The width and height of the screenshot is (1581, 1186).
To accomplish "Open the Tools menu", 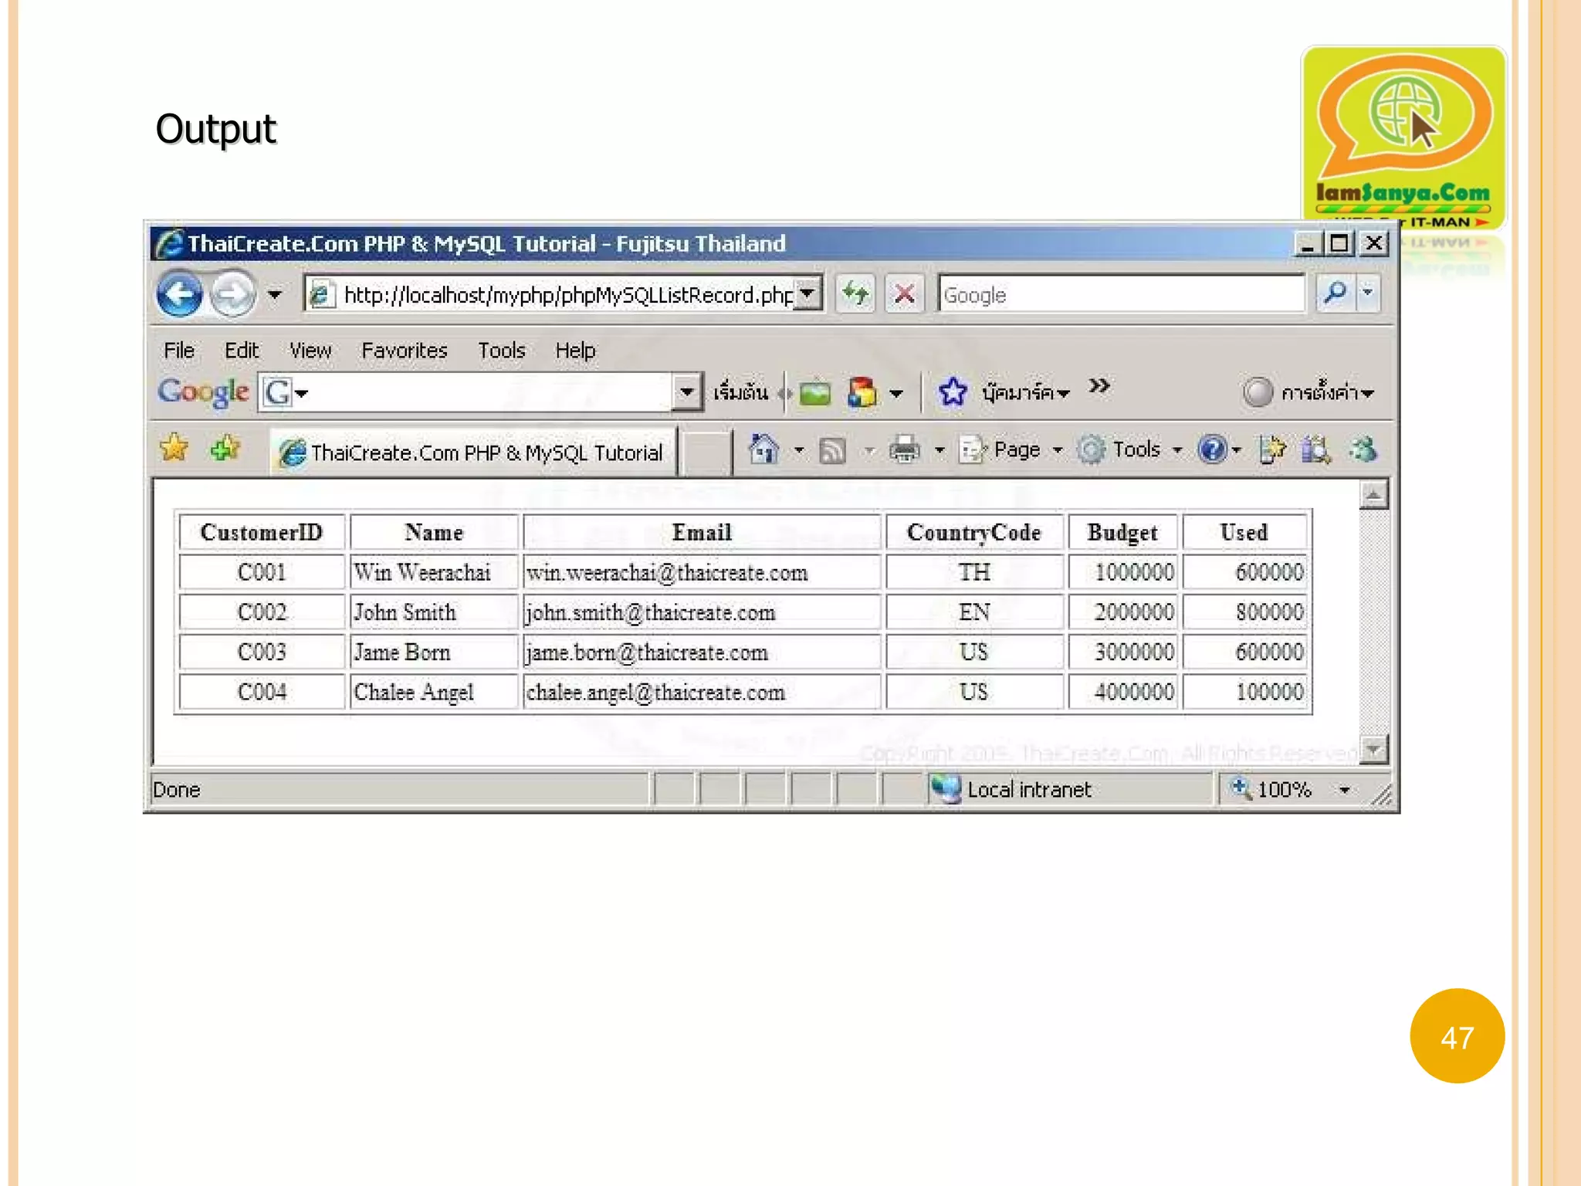I will [x=501, y=351].
